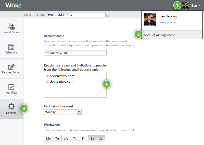Toggle Fr workweek day
Screen dimensions: 204x145
coord(83,138)
